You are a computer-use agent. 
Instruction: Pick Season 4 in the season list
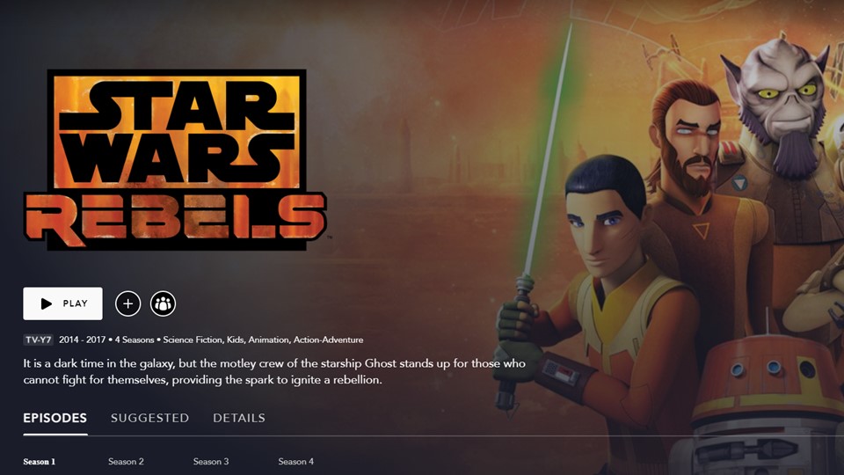click(x=296, y=462)
